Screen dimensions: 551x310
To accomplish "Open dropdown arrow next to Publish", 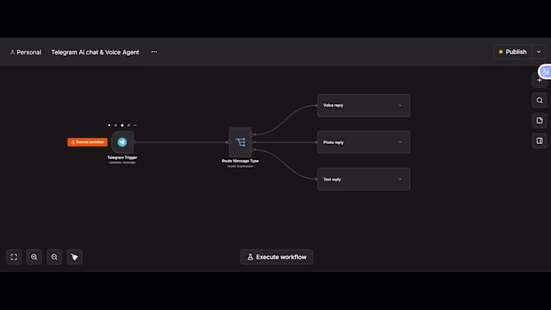I will click(539, 52).
